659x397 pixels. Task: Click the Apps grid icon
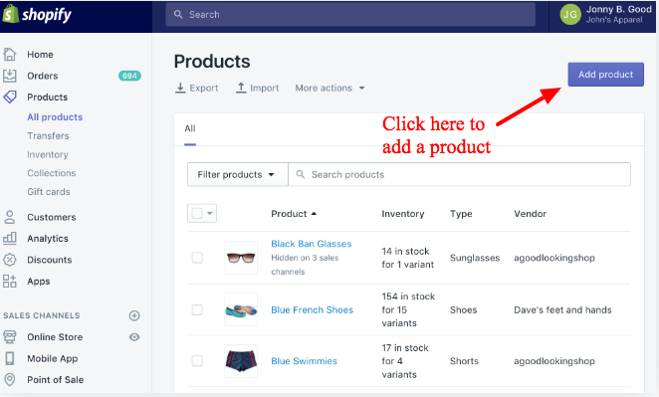point(10,281)
